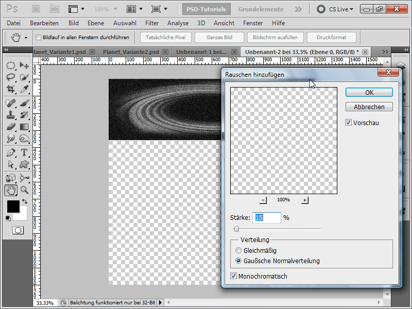Uncheck the Monochromatisch checkbox

(233, 276)
